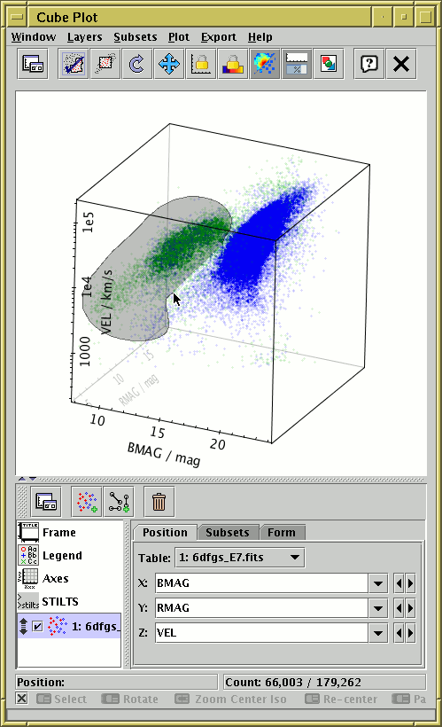
Task: Toggle the 6dfgs layer visibility checkbox
Action: pos(37,627)
